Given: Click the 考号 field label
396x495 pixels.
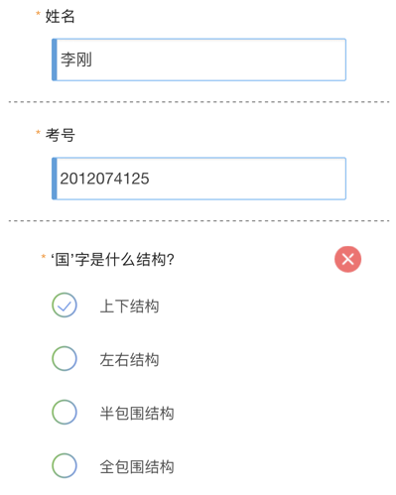Looking at the screenshot, I should pyautogui.click(x=60, y=135).
